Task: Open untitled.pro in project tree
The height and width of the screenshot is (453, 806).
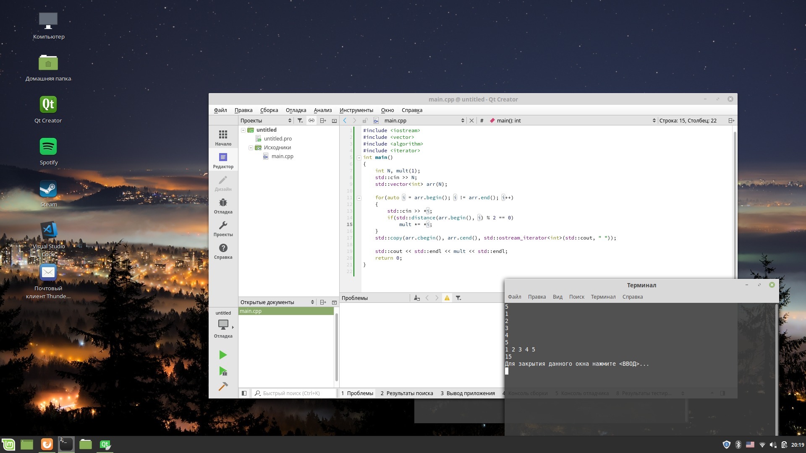Action: 277,138
